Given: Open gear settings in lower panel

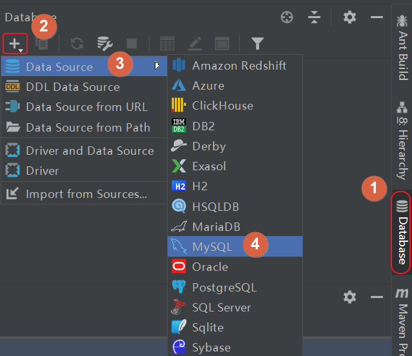Looking at the screenshot, I should point(349,297).
